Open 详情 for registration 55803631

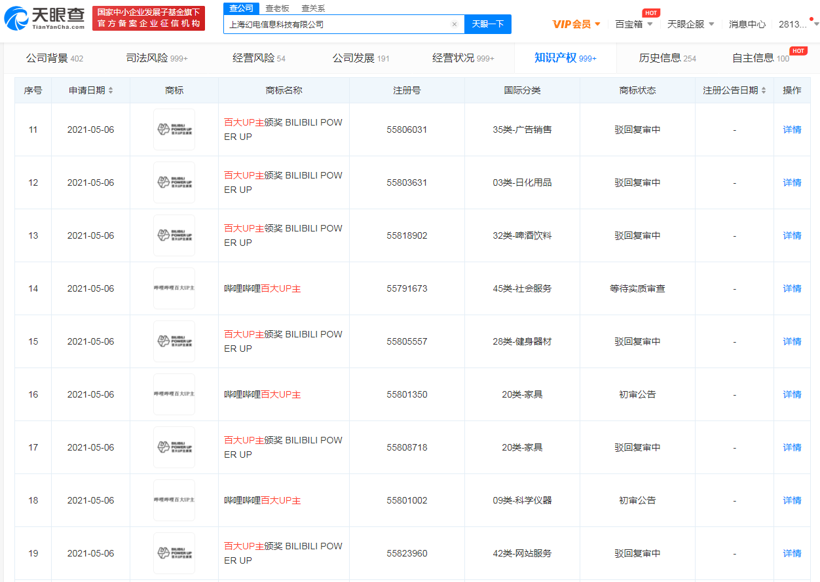[x=792, y=182]
